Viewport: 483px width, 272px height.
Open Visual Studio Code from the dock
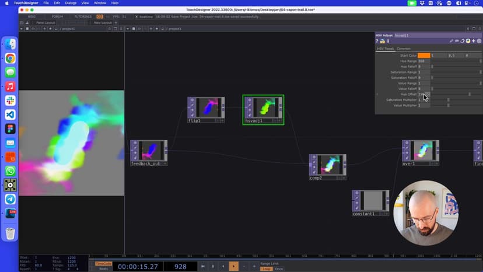coord(10,114)
